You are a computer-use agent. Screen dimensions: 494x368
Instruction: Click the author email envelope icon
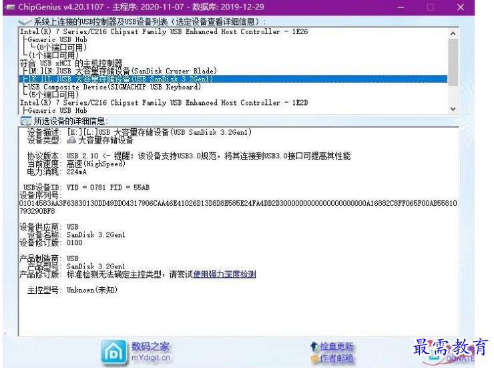pyautogui.click(x=314, y=358)
